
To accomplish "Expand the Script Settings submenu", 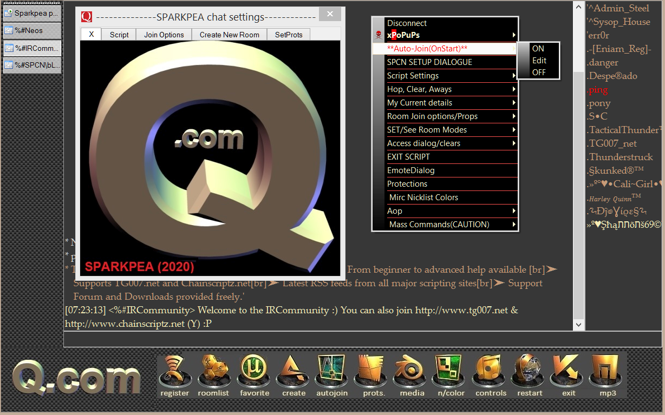I will click(x=445, y=75).
